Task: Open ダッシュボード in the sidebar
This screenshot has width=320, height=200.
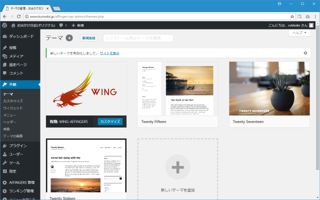Action: tap(20, 36)
